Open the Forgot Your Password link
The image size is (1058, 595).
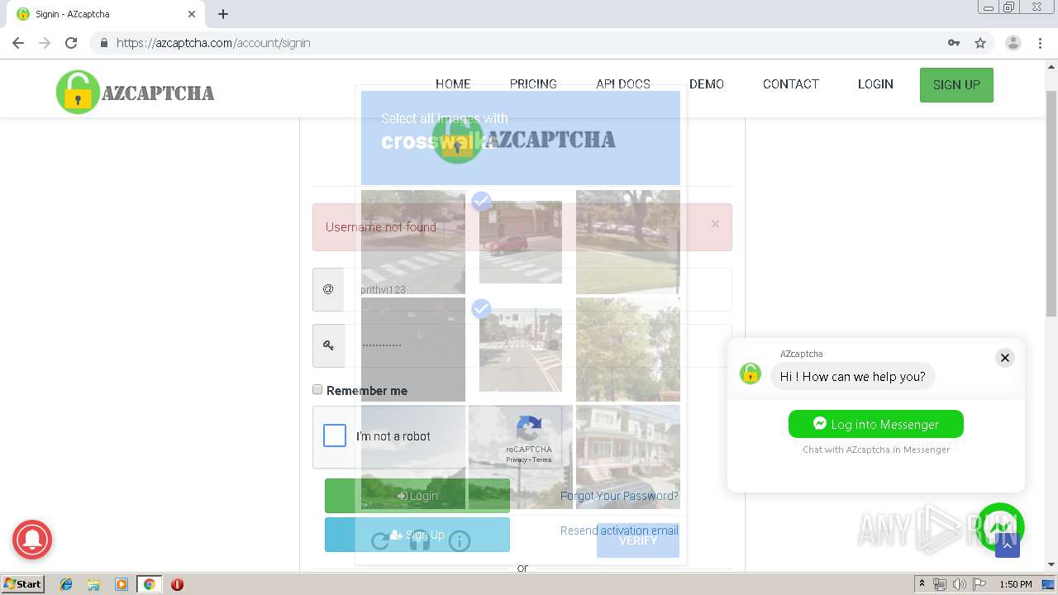point(619,496)
